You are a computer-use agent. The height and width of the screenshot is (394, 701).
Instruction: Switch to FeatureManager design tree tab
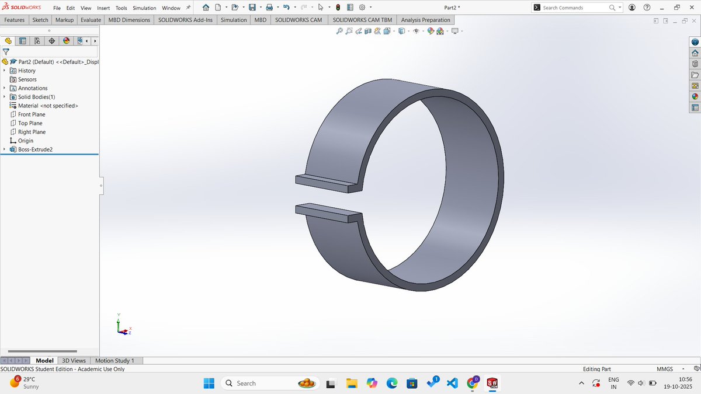(x=8, y=41)
